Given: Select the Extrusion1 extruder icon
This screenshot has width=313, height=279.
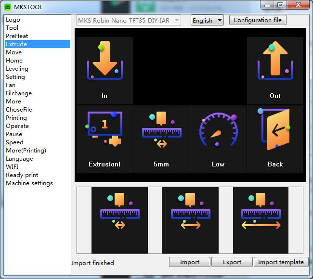Looking at the screenshot, I should pyautogui.click(x=104, y=130).
